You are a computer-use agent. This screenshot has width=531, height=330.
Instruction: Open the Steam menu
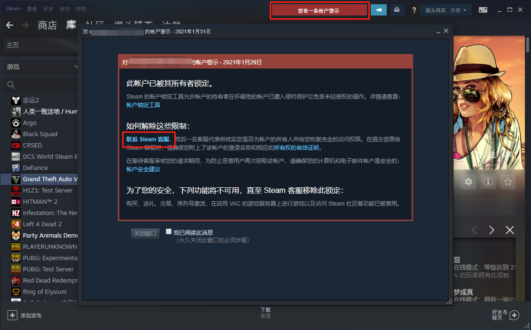click(13, 9)
